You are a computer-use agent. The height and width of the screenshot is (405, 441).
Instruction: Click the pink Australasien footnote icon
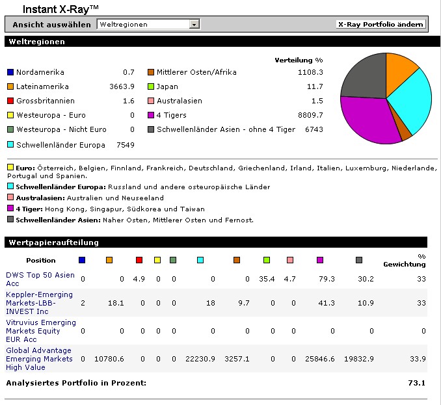(10, 198)
